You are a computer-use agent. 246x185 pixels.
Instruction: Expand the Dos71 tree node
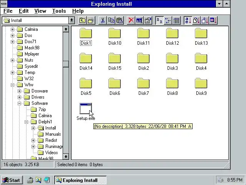pyautogui.click(x=12, y=42)
